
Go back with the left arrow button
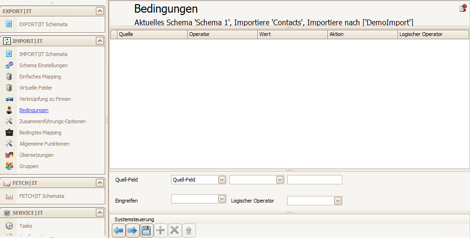(119, 231)
